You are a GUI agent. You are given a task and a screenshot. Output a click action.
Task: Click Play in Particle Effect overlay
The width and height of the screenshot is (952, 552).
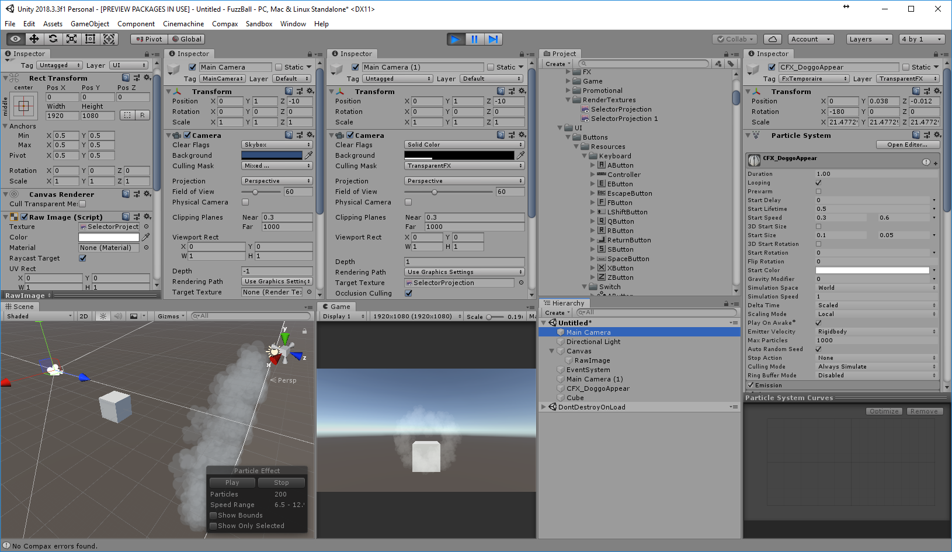232,482
